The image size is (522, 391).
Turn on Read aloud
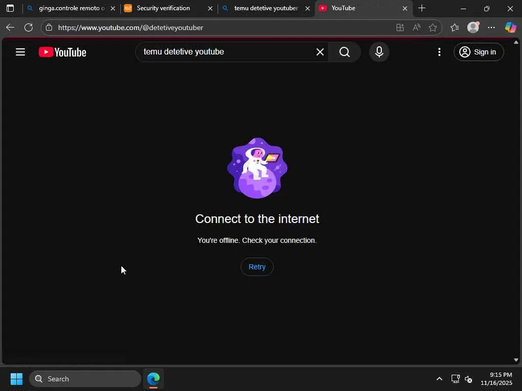[x=416, y=27]
